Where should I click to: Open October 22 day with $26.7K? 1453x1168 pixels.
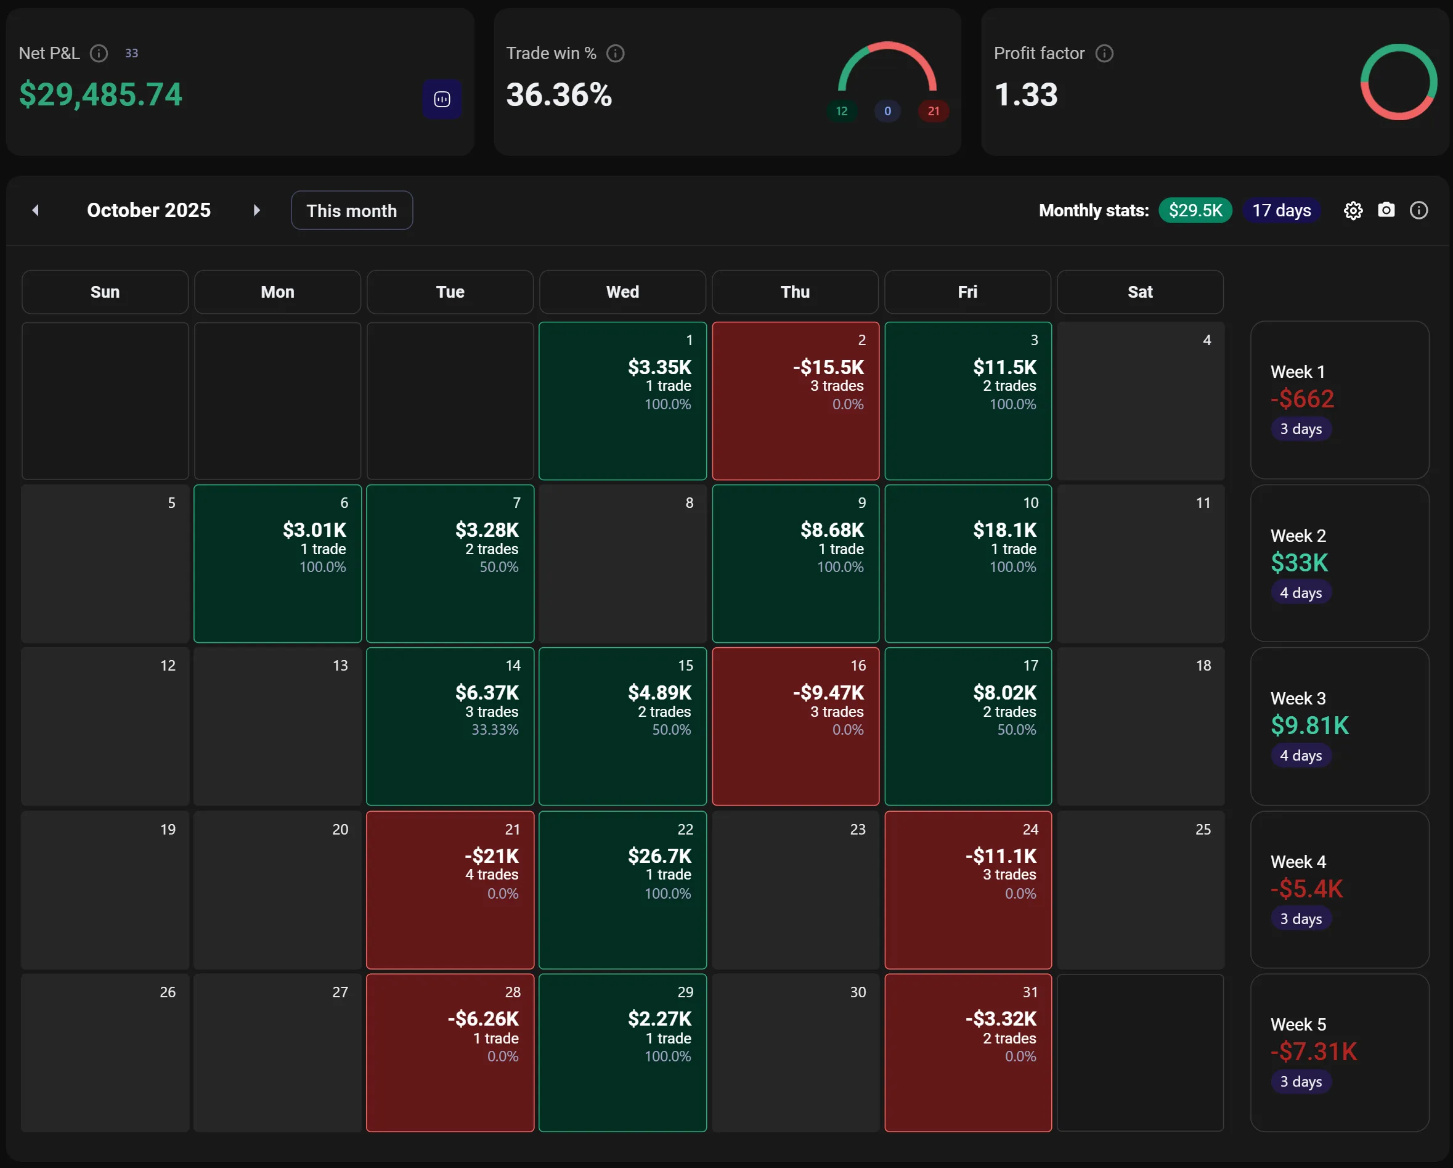pyautogui.click(x=622, y=889)
